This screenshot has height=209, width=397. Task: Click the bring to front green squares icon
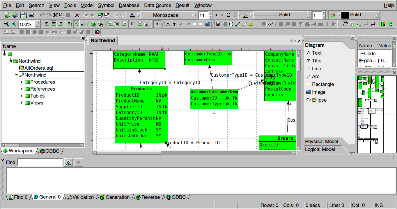[x=93, y=24]
